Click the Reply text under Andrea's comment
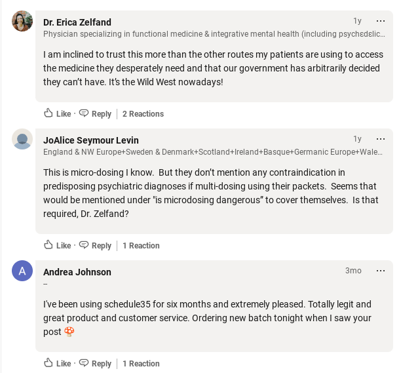 click(102, 364)
